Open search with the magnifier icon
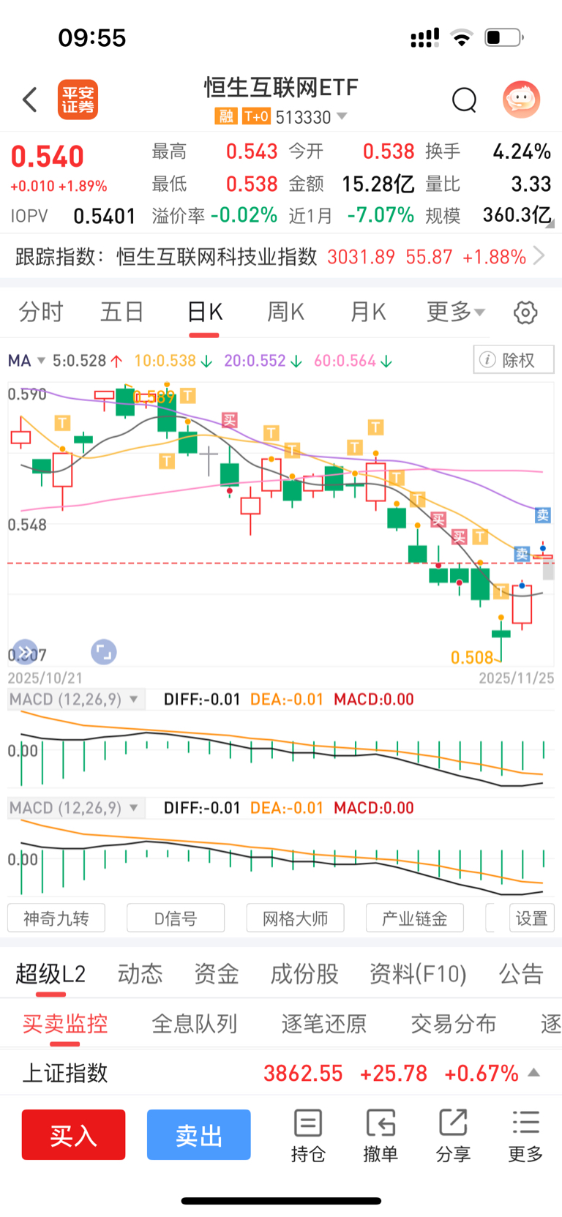The height and width of the screenshot is (1217, 562). 464,100
